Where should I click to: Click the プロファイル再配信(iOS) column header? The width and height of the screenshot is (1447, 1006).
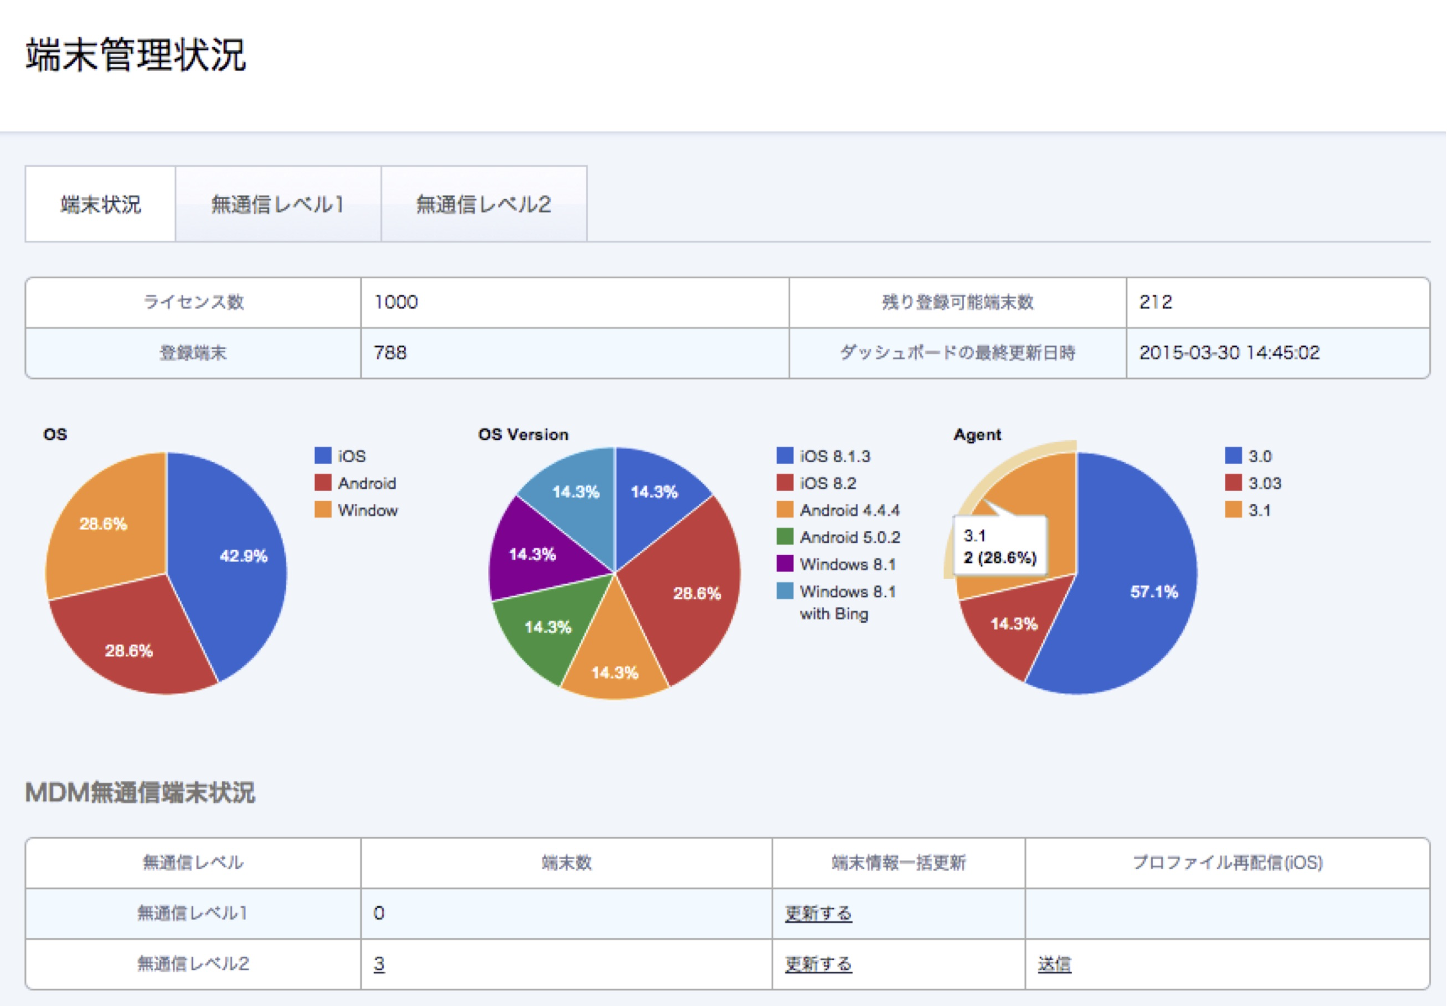1227,863
